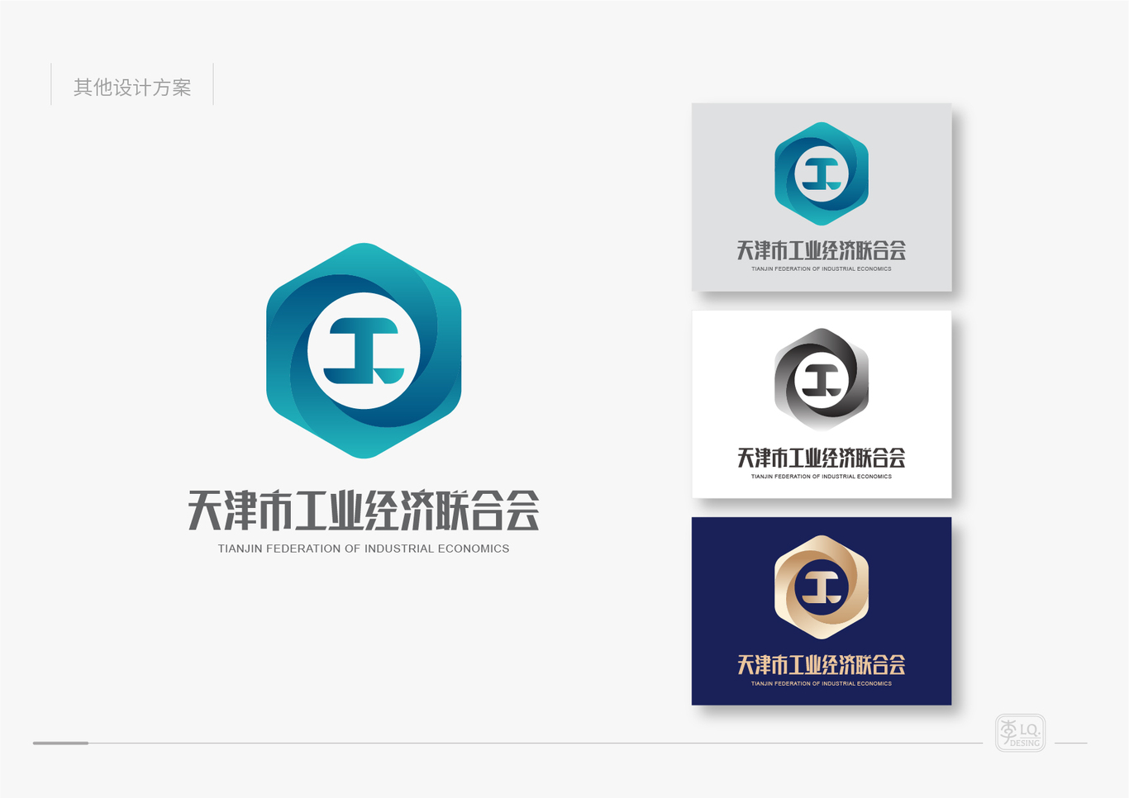Click the English subtitle on the gray card
Screen dimensions: 1129x798
click(x=822, y=268)
